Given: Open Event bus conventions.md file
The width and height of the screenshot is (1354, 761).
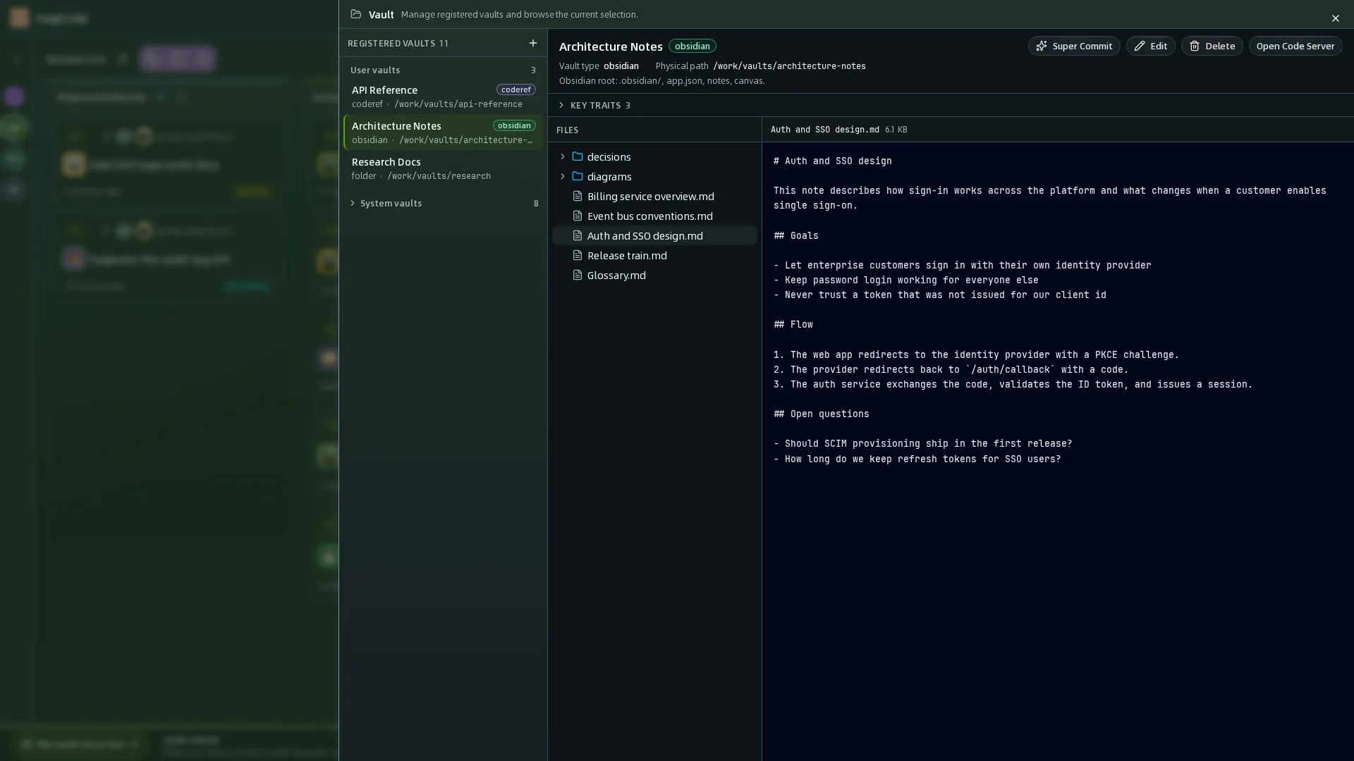Looking at the screenshot, I should (654, 216).
